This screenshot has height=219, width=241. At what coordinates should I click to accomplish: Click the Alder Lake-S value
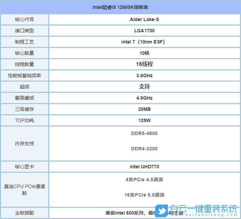tap(144, 20)
